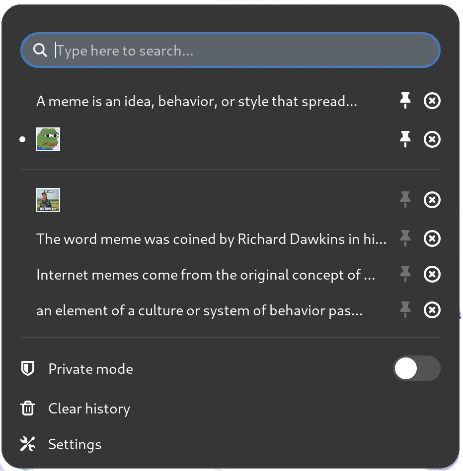Viewport: 463px width, 471px height.
Task: Click the Clear history menu item
Action: click(x=89, y=409)
